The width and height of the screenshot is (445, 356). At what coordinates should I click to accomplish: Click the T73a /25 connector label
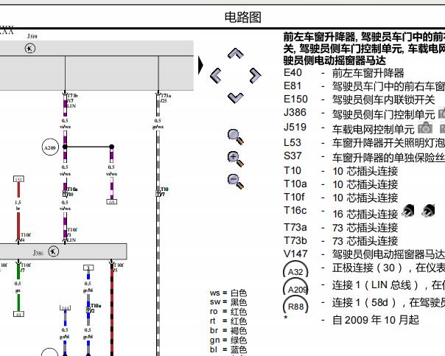pos(166,98)
